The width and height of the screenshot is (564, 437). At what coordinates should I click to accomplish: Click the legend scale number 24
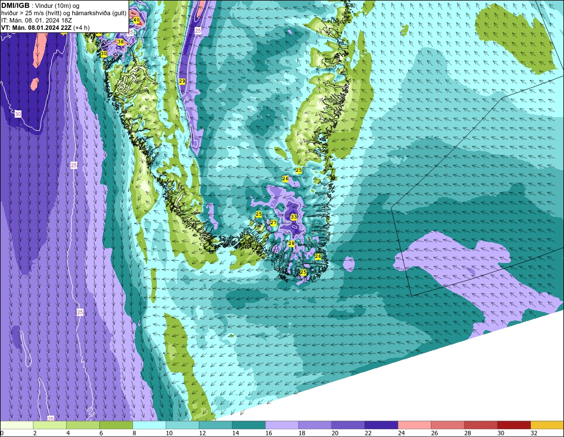coord(401,434)
